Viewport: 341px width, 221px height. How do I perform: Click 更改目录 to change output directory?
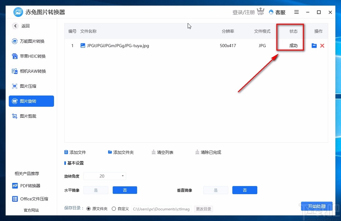tap(203, 209)
